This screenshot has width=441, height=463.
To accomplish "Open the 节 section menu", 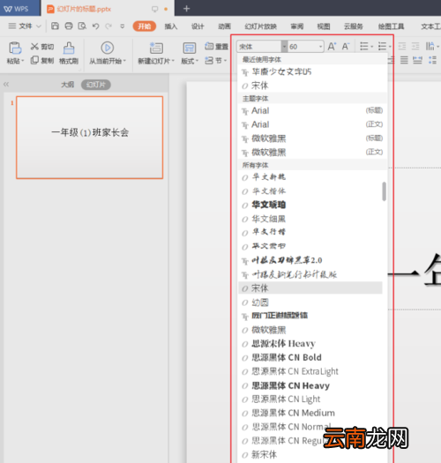I will coord(215,61).
